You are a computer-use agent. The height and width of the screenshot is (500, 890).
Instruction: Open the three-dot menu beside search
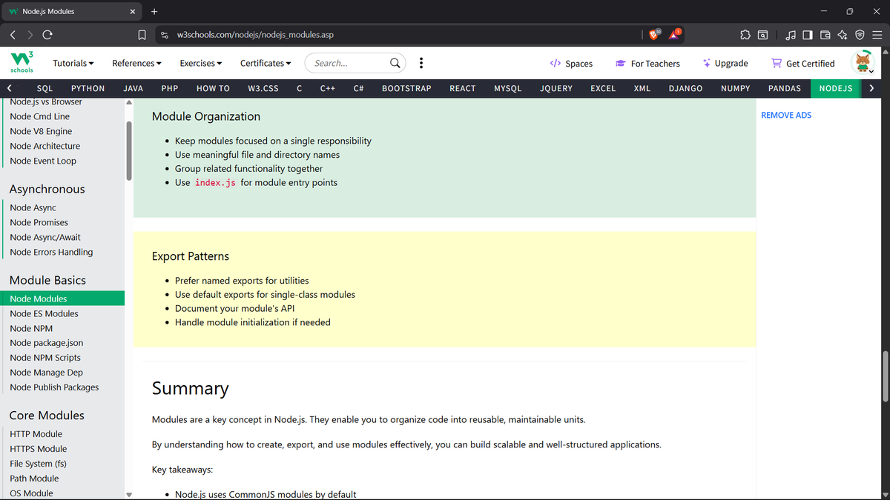tap(421, 63)
